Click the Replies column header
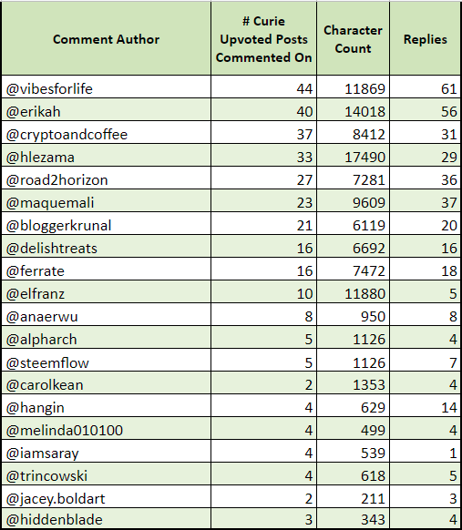462x530 pixels. [x=426, y=38]
